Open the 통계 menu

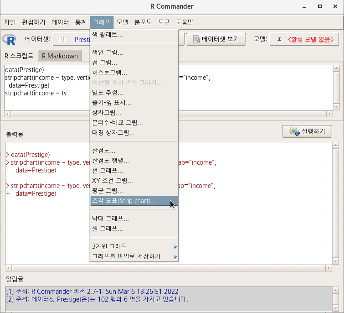coord(81,22)
